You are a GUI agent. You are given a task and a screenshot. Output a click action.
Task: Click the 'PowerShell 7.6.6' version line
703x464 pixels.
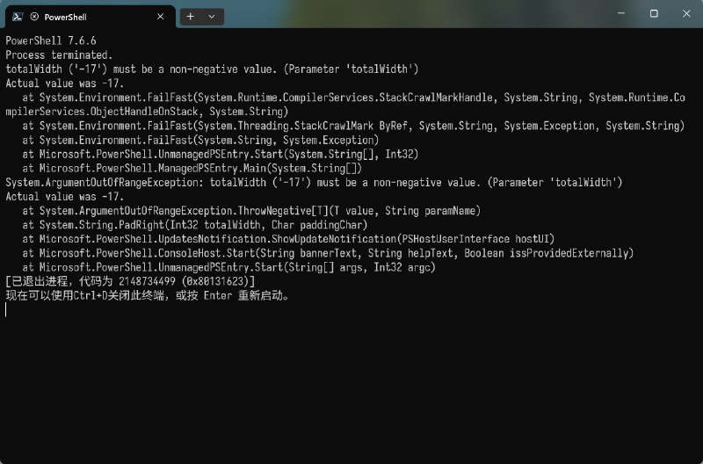[51, 40]
